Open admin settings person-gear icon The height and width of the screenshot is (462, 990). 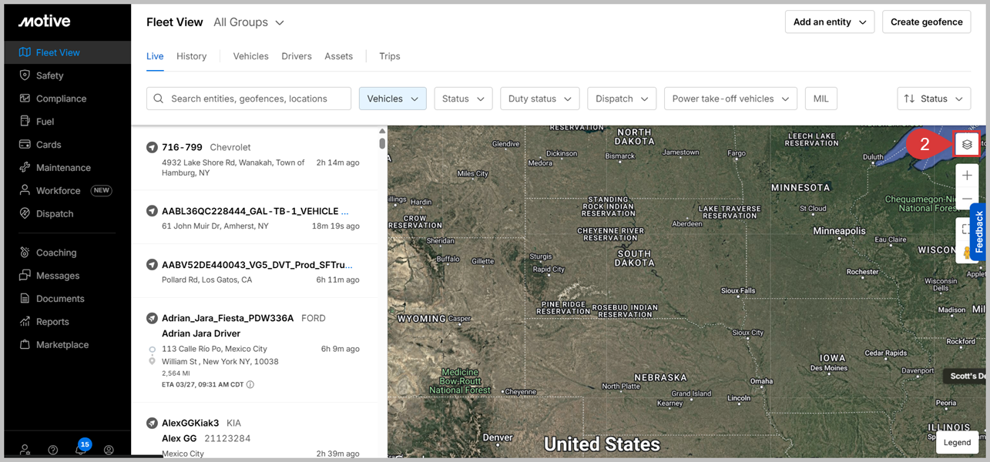point(25,450)
